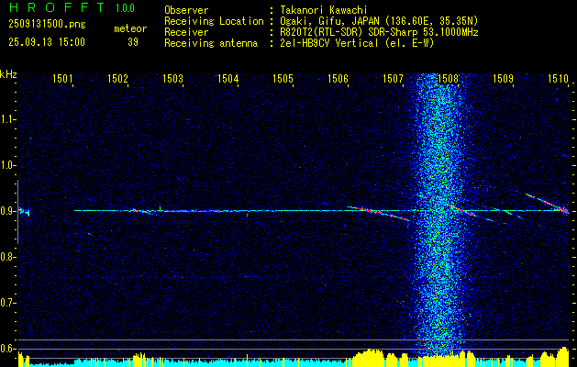Click the version number 1.0.0
This screenshot has width=577, height=367.
coord(125,7)
